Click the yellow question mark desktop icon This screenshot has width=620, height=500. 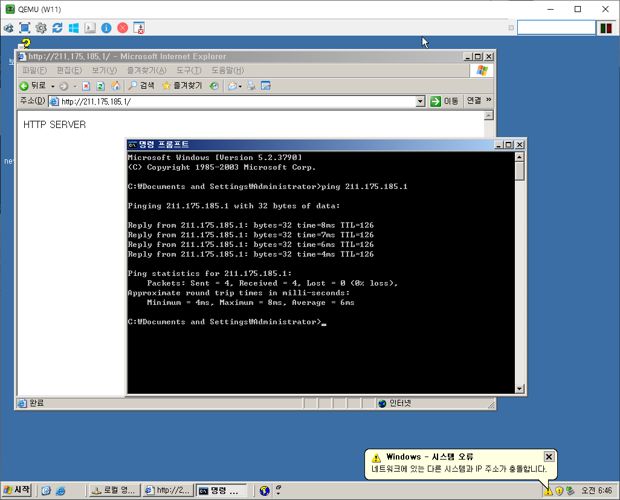25,43
